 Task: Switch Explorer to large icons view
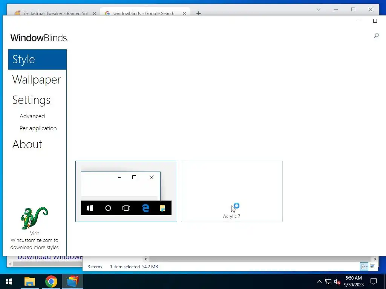click(x=372, y=266)
